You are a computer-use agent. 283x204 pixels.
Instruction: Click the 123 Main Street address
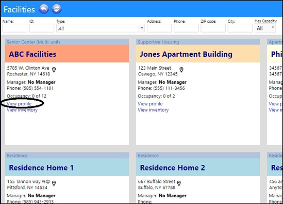tap(155, 68)
